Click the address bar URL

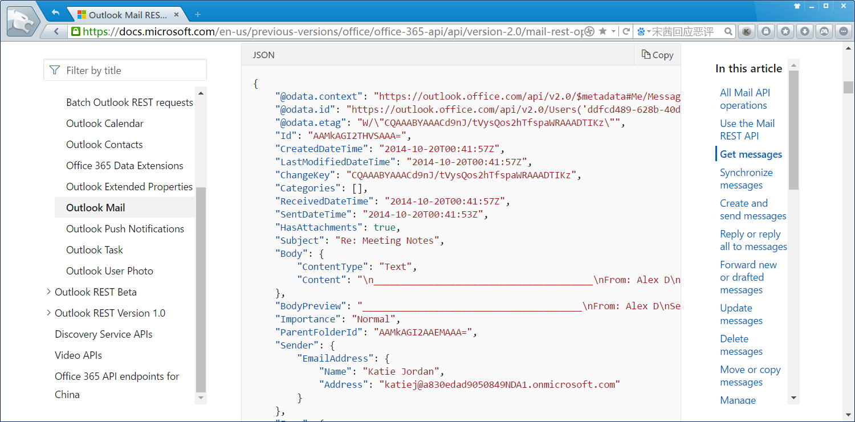[x=332, y=31]
